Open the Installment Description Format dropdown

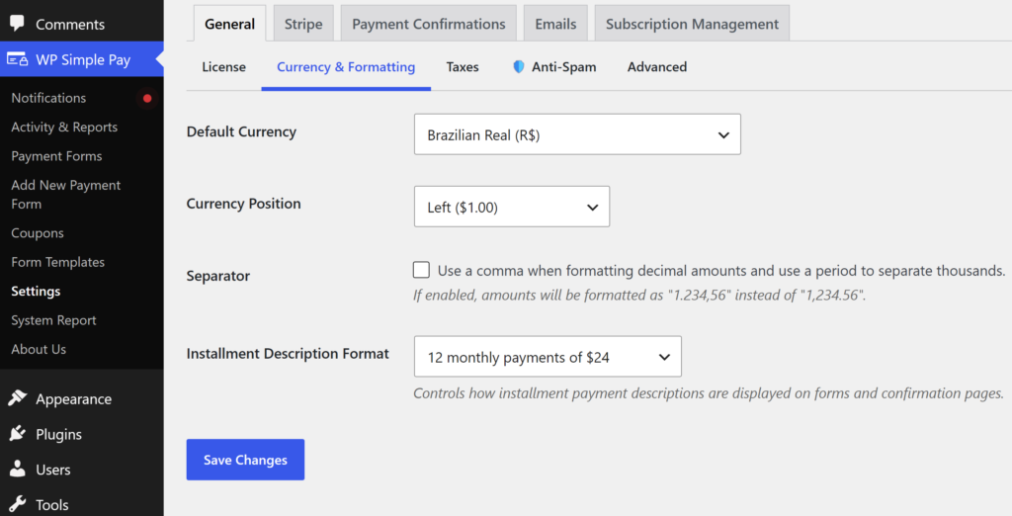coord(548,357)
